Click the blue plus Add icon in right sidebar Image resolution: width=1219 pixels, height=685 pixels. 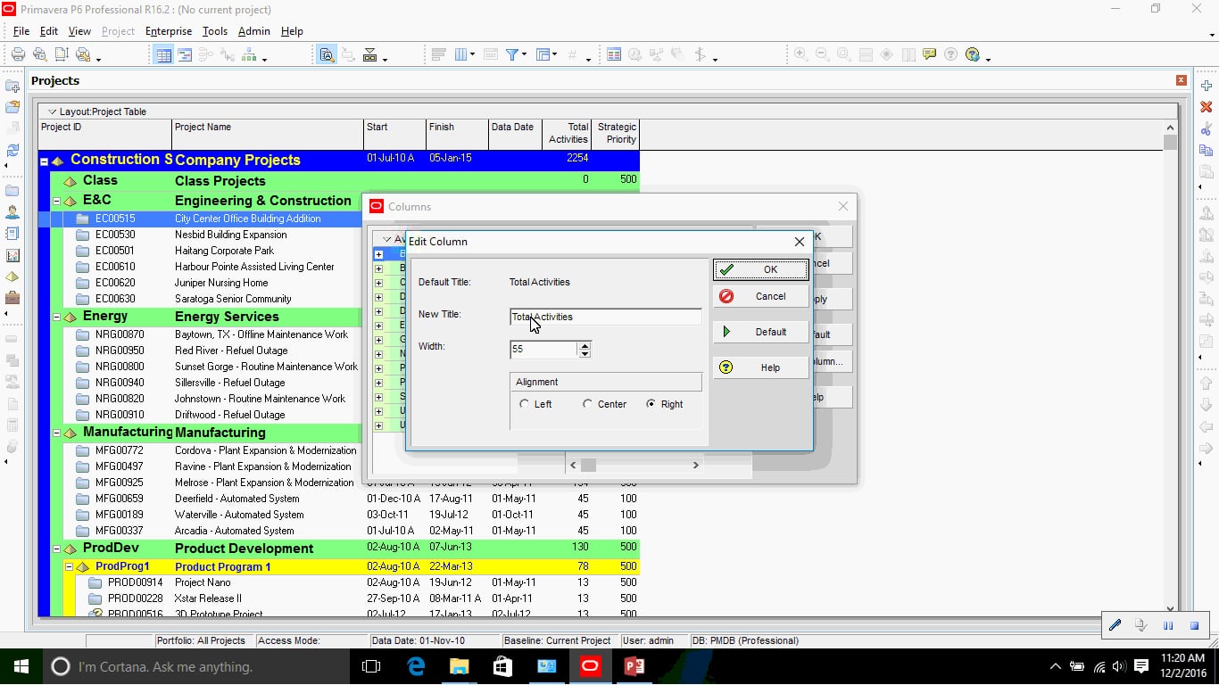pos(1207,86)
